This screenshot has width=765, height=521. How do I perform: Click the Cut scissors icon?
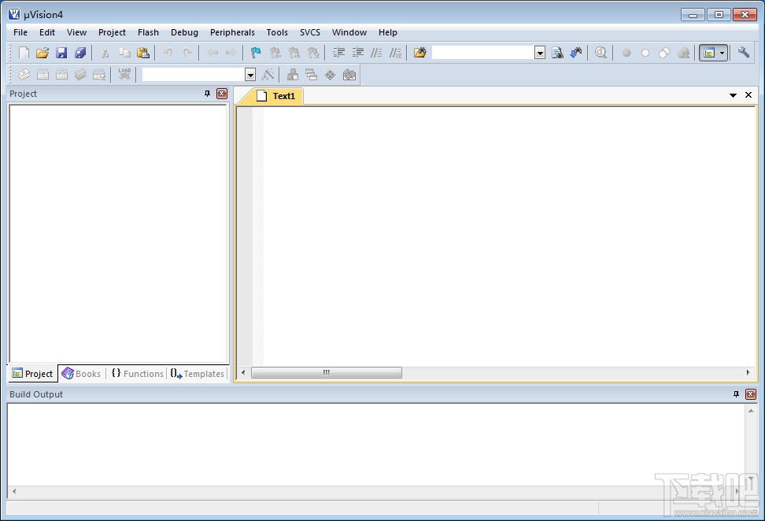105,53
